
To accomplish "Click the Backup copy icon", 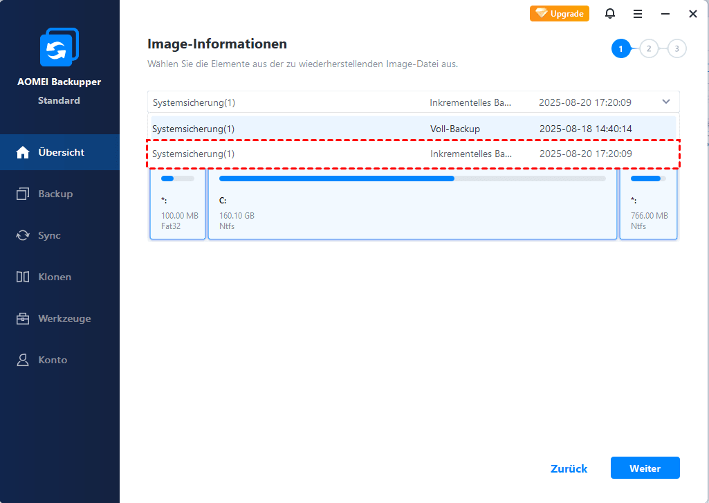I will pyautogui.click(x=23, y=194).
